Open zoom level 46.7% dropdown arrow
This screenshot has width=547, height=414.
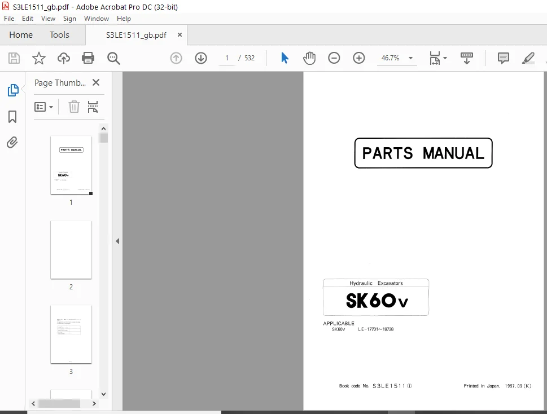point(410,58)
